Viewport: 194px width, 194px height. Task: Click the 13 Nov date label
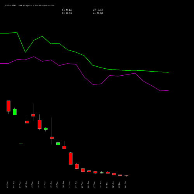click(x=32, y=184)
